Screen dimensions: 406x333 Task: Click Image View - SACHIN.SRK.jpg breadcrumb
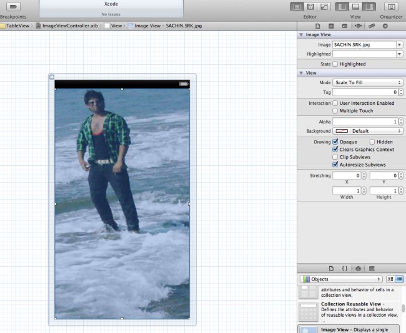click(165, 26)
